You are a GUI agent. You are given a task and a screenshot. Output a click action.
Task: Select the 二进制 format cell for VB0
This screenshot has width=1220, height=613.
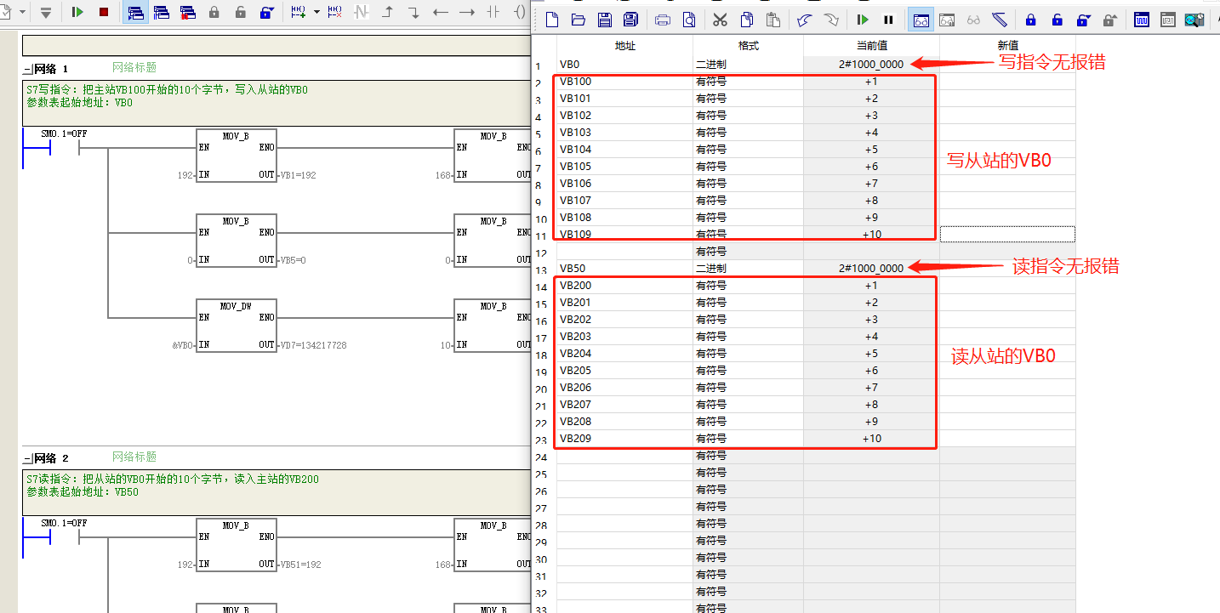coord(748,64)
